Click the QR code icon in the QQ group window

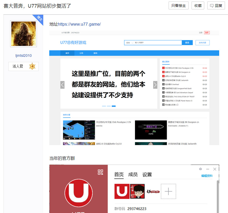(101, 172)
